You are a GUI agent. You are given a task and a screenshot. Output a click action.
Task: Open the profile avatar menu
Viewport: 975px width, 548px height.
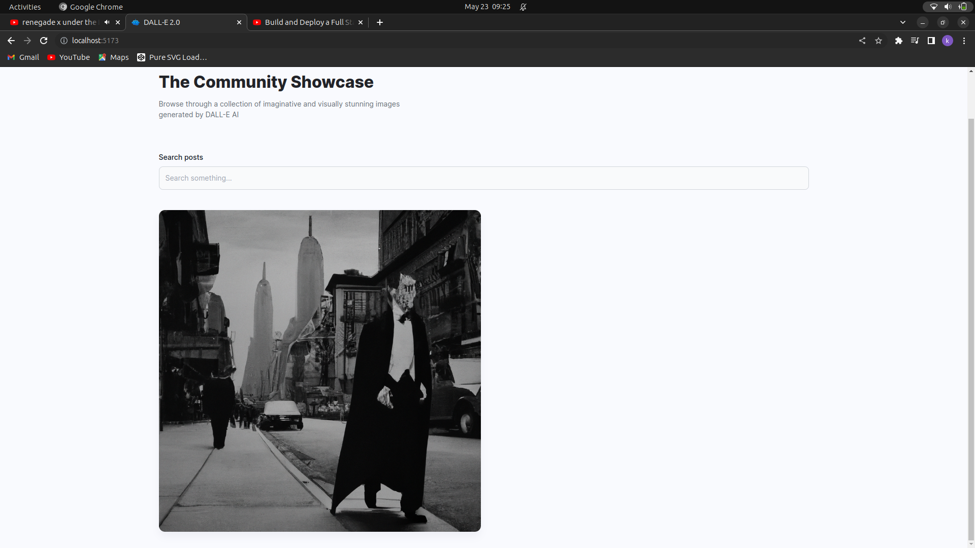click(x=948, y=41)
